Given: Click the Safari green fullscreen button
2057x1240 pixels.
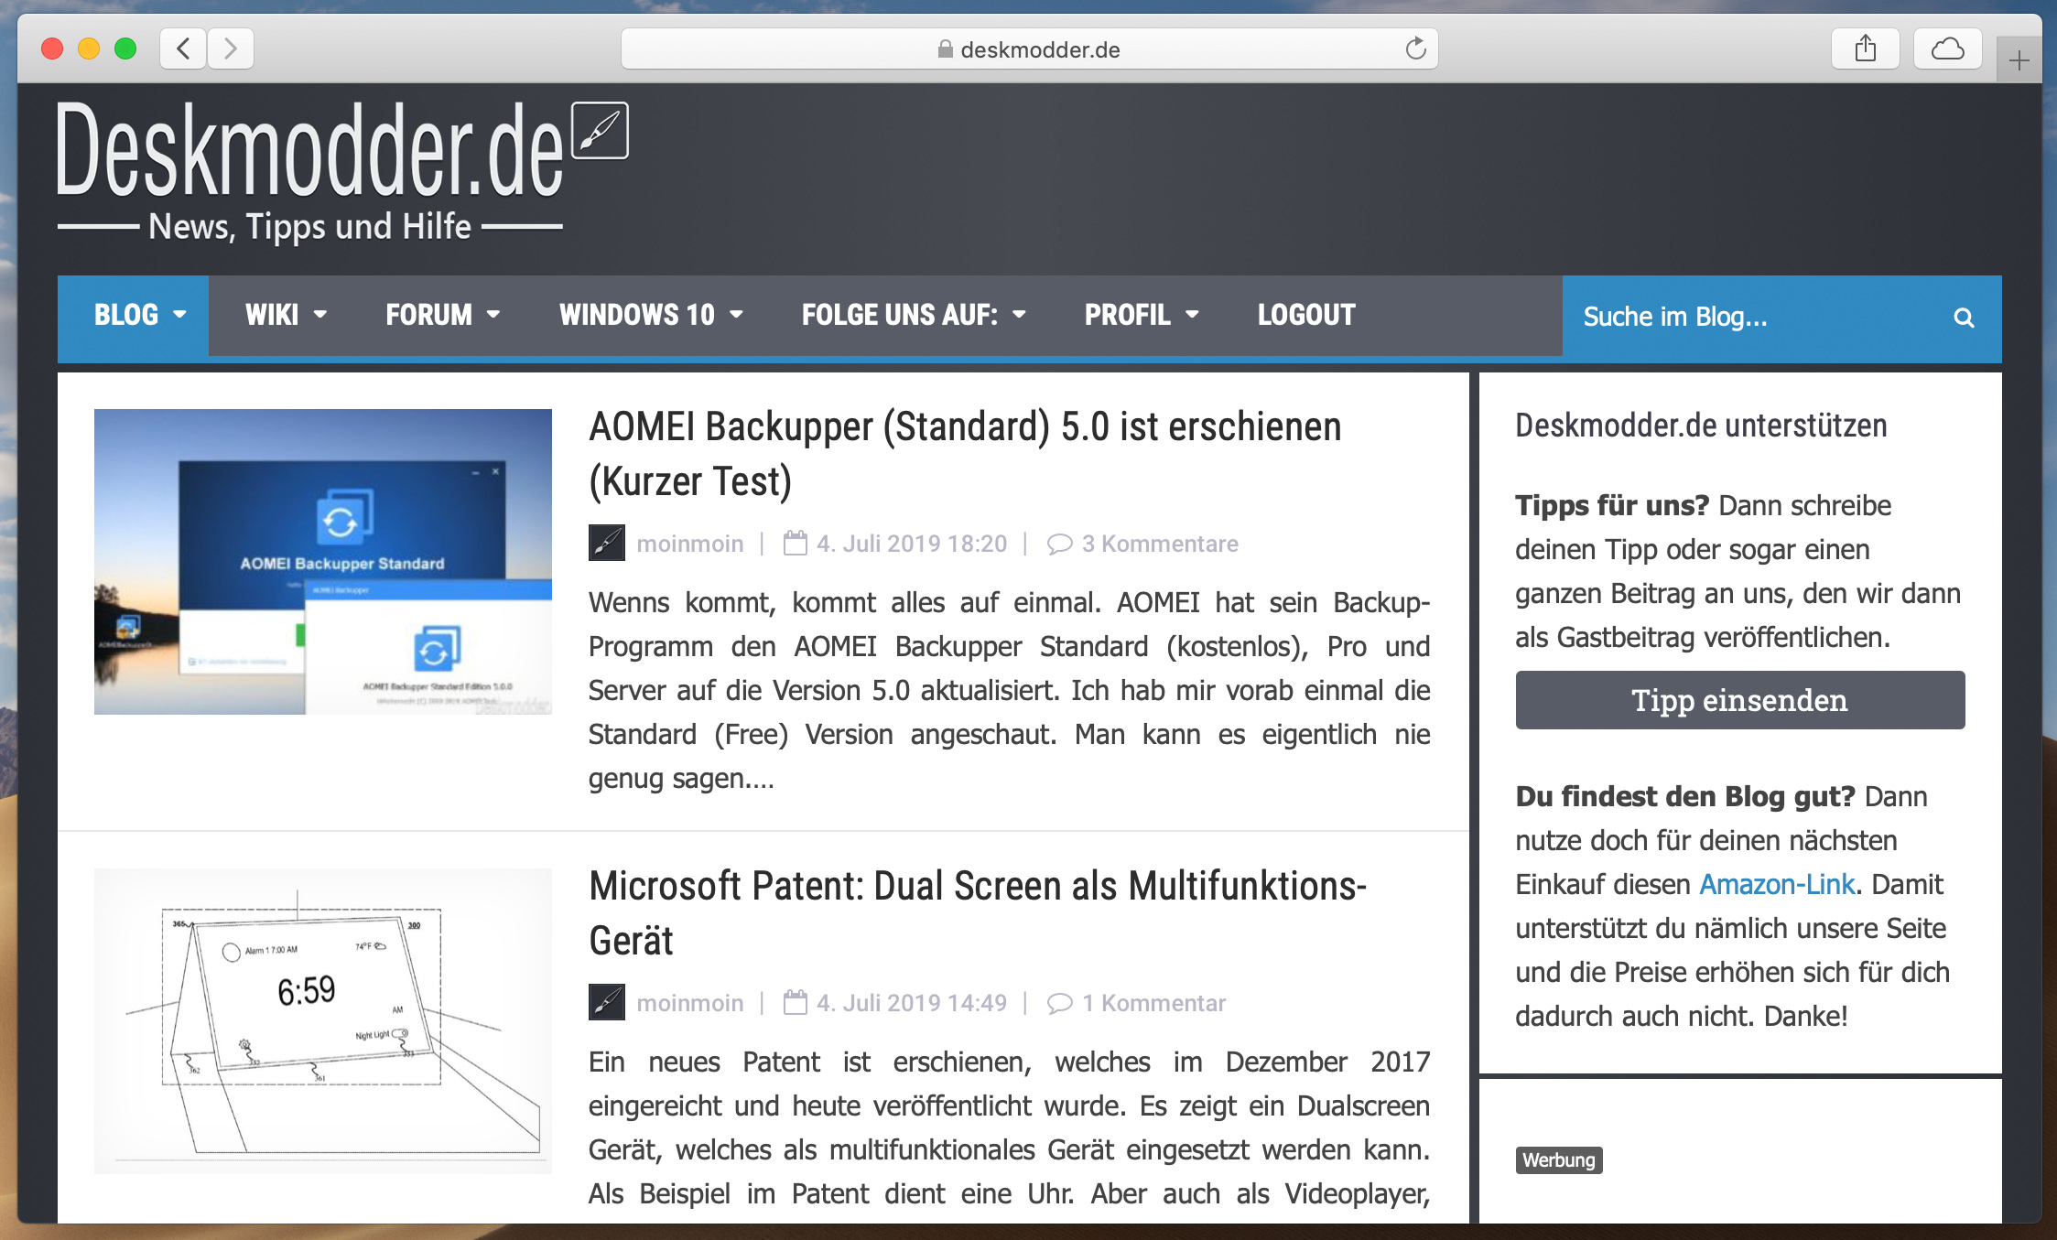Looking at the screenshot, I should coord(125,49).
